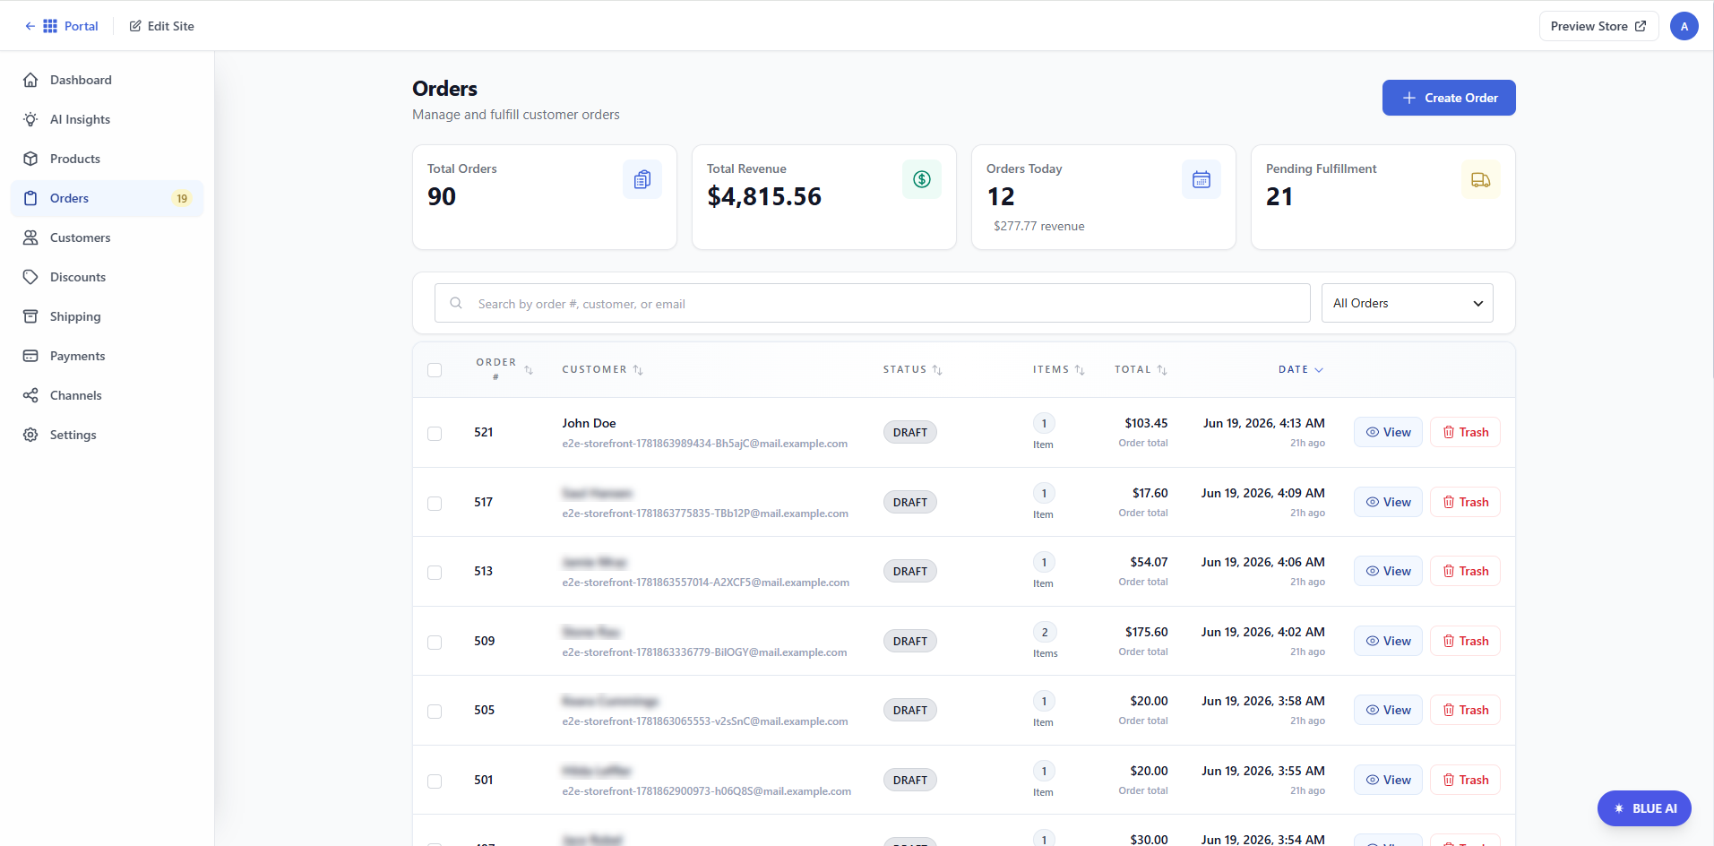
Task: Click the $175.60 total for order 509
Action: click(x=1147, y=632)
